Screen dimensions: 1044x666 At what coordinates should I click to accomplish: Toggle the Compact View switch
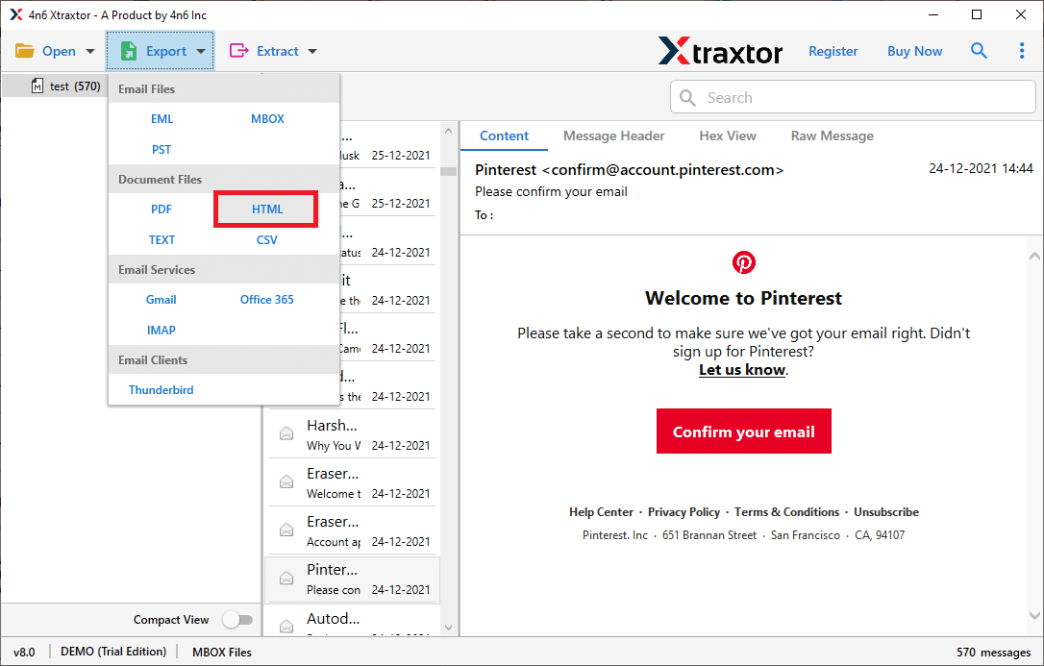237,620
